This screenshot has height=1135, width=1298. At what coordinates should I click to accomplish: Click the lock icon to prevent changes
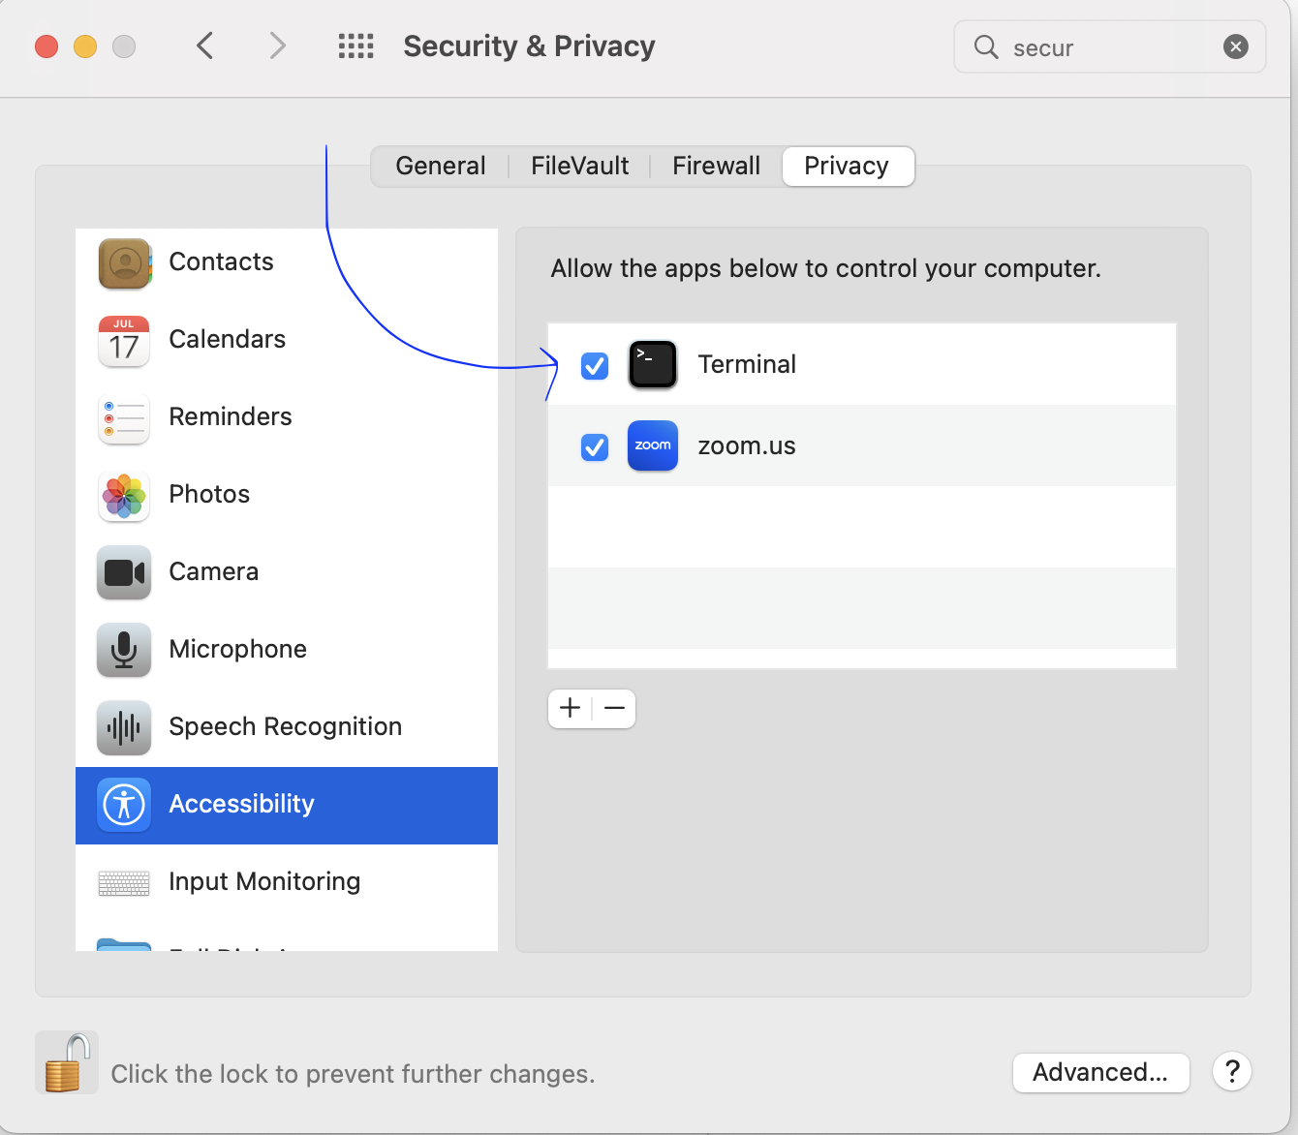[67, 1063]
